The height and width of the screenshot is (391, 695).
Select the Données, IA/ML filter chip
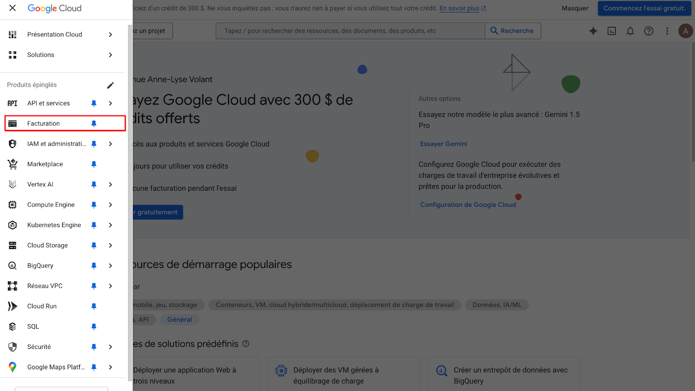(496, 305)
